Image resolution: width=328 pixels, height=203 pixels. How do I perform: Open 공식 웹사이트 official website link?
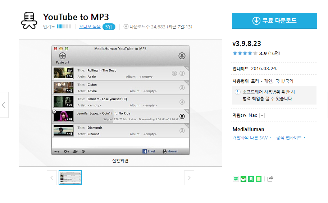tap(291, 138)
